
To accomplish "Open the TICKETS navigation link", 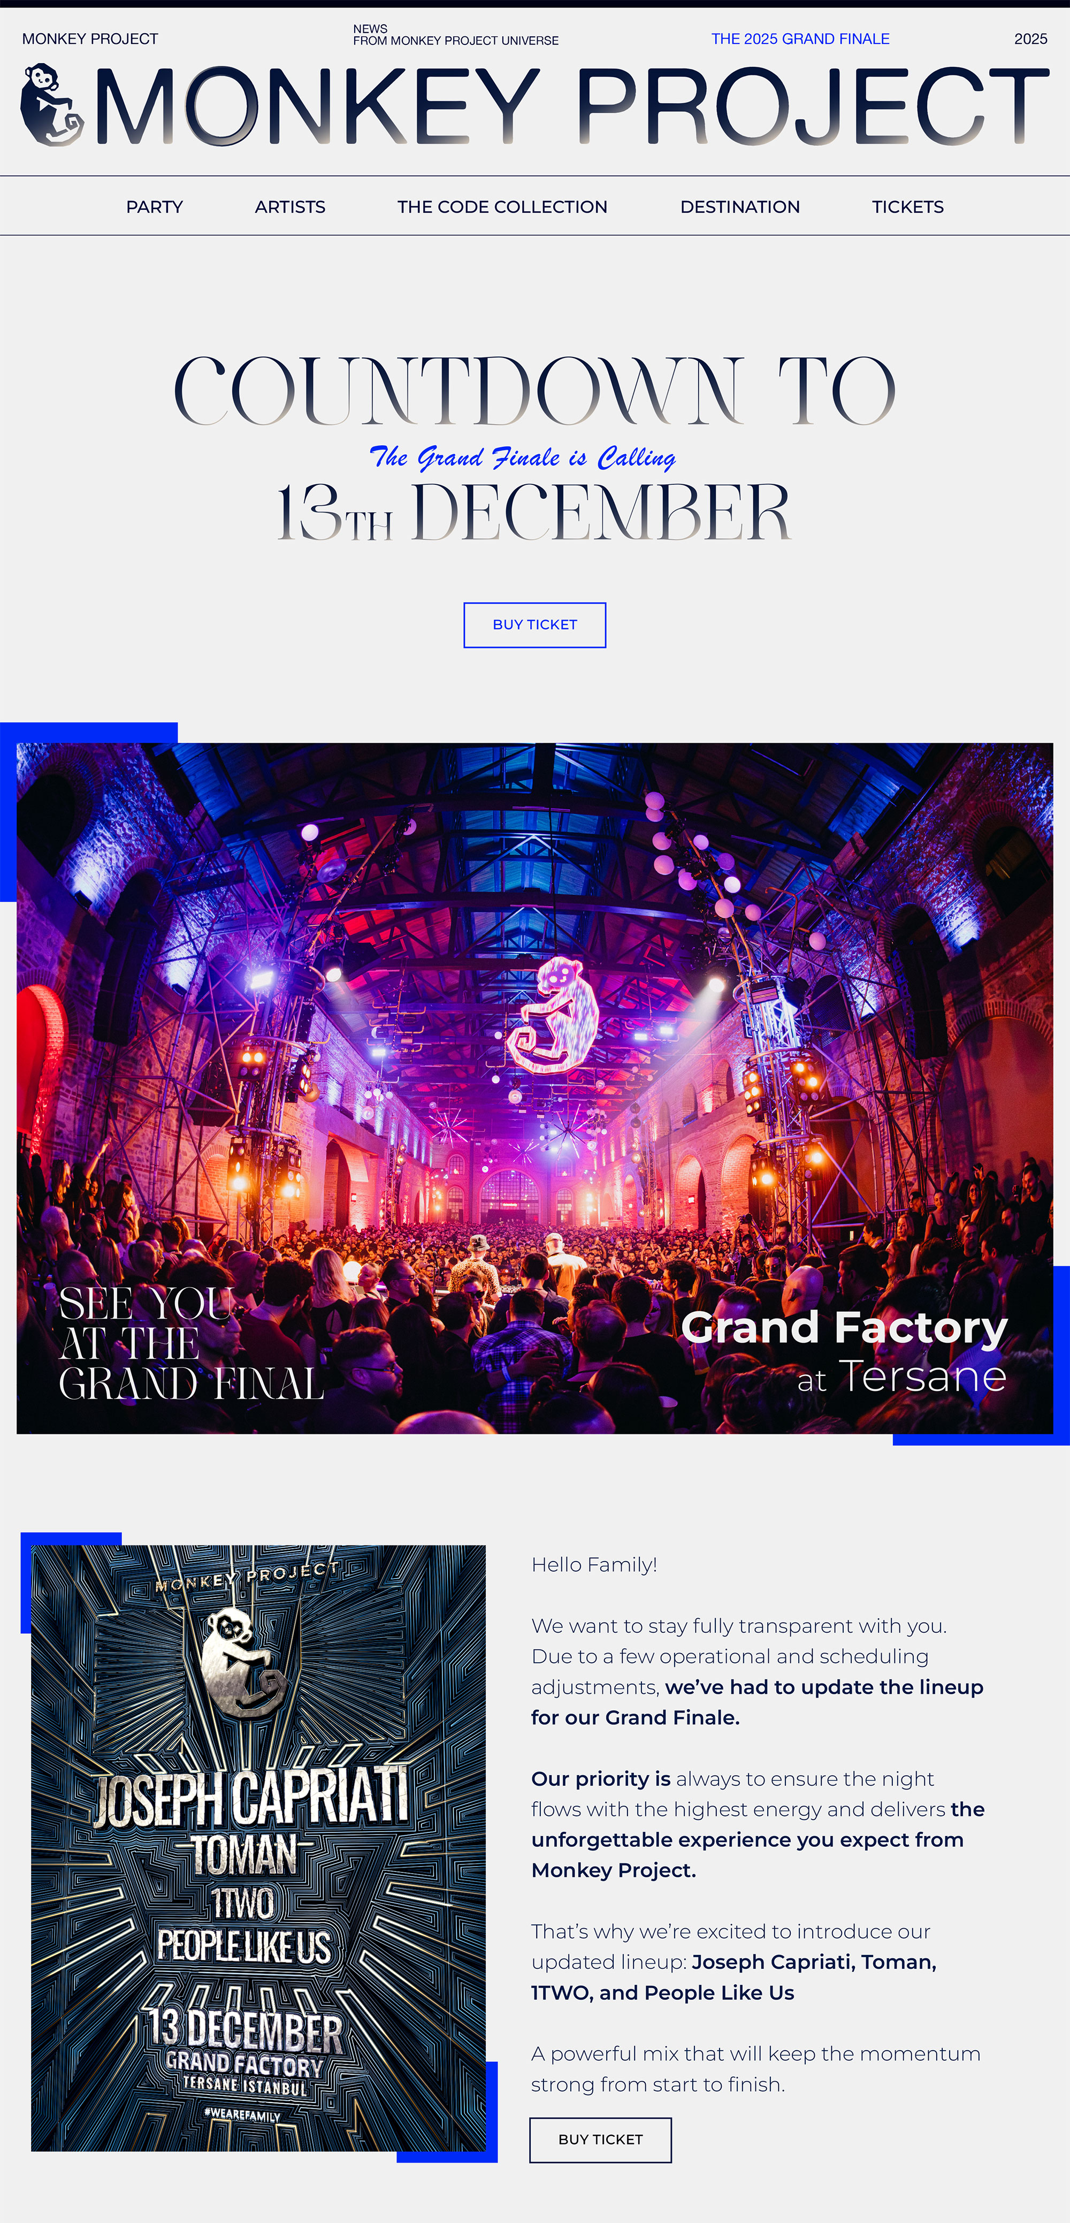I will (x=908, y=207).
